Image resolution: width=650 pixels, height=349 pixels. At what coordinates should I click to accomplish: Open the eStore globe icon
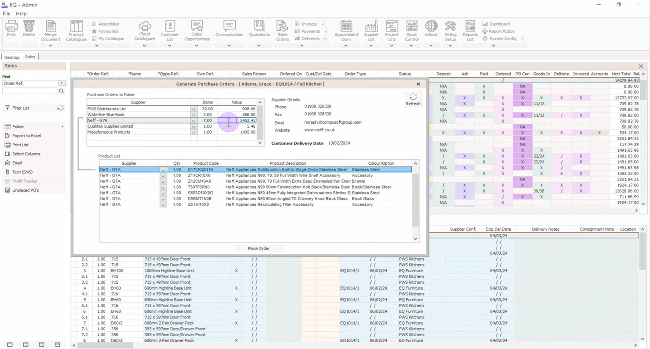(431, 29)
